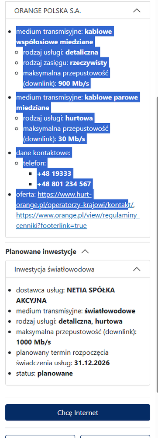
Task: Collapse the Inwestycja światłowodowa chevron
Action: [137, 269]
